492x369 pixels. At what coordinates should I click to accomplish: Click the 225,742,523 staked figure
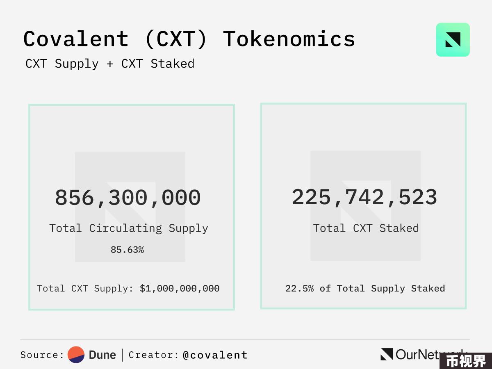[364, 197]
